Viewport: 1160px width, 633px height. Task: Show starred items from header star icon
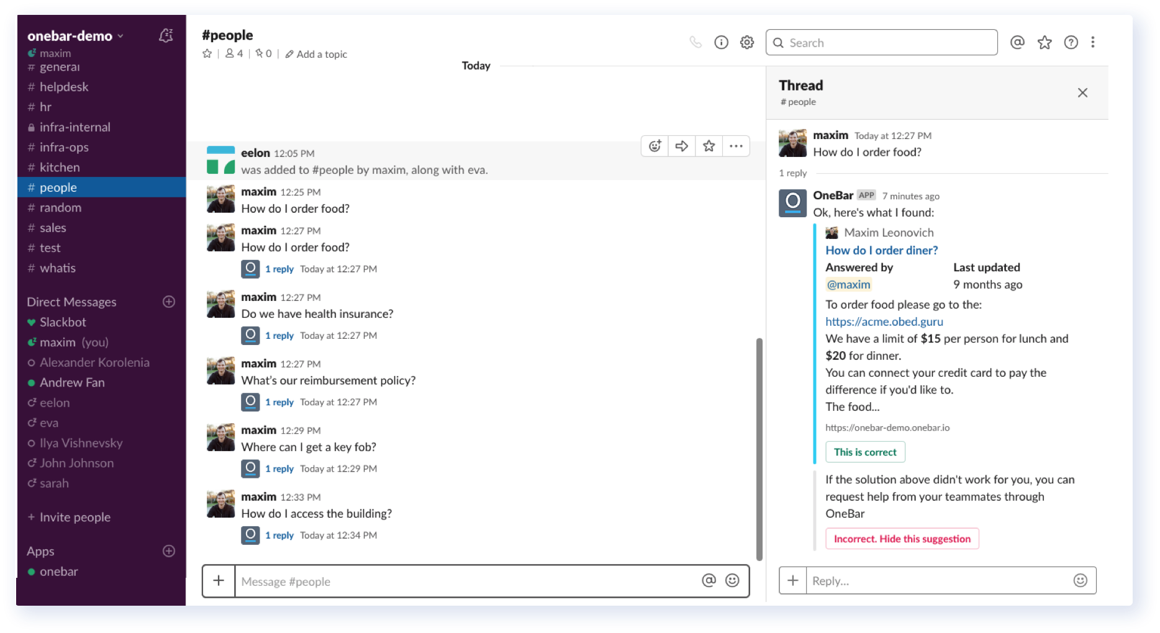pyautogui.click(x=1044, y=42)
